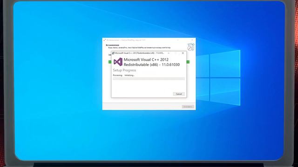The height and width of the screenshot is (167, 298).
Task: Click the "Setup Progress" heading
Action: coord(124,70)
